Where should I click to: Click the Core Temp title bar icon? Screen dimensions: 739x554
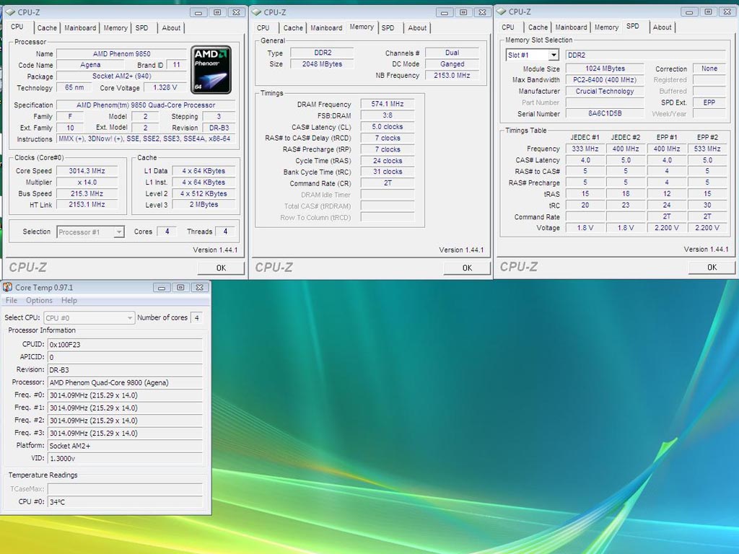(7, 287)
